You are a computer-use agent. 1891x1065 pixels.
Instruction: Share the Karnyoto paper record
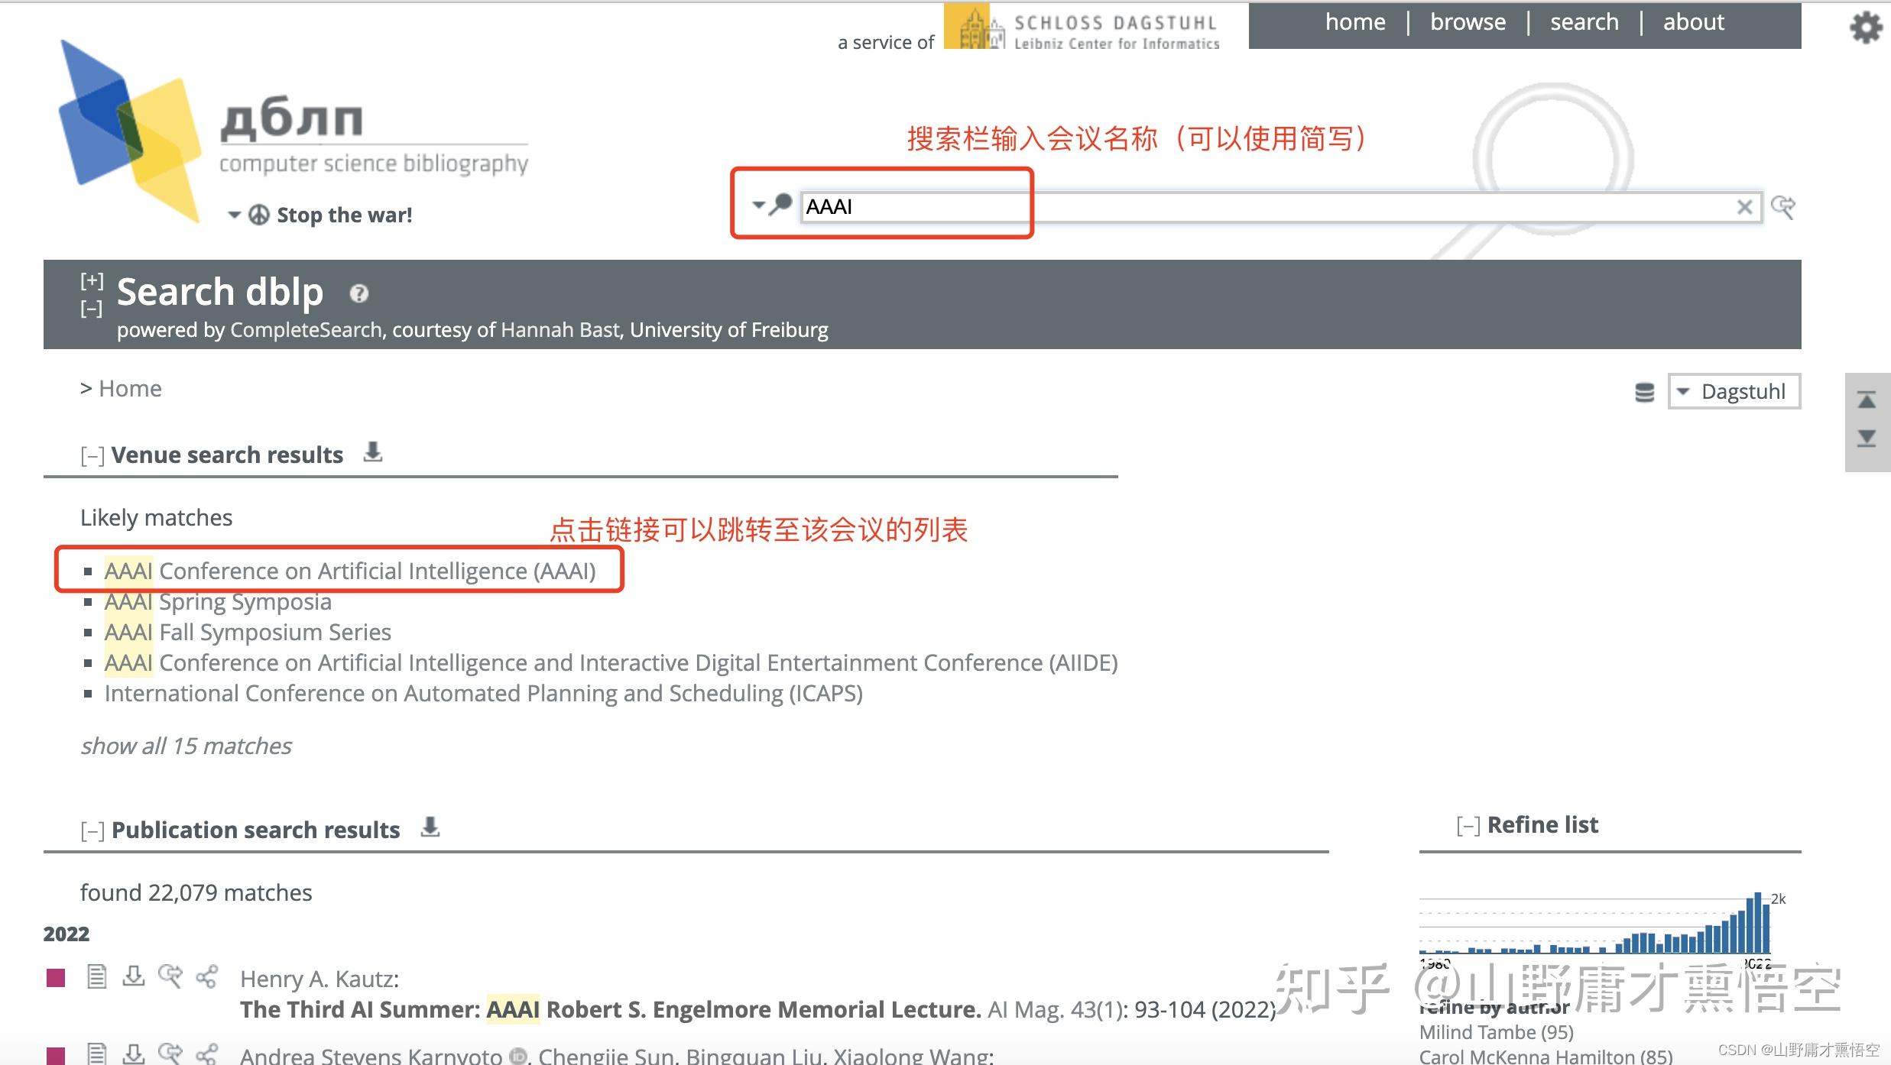pyautogui.click(x=206, y=1054)
